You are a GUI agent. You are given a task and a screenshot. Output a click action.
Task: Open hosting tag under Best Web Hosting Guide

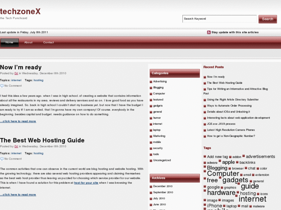tap(39, 153)
